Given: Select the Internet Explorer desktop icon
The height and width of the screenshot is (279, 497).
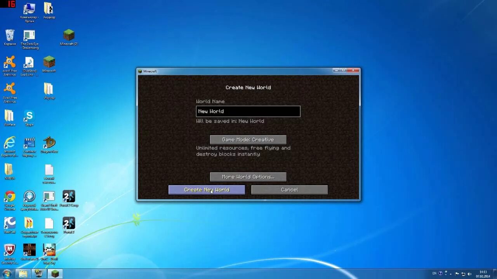Looking at the screenshot, I should [x=10, y=146].
